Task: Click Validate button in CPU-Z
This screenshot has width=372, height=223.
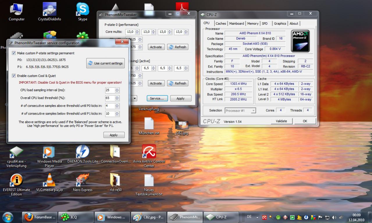Action: 281,121
